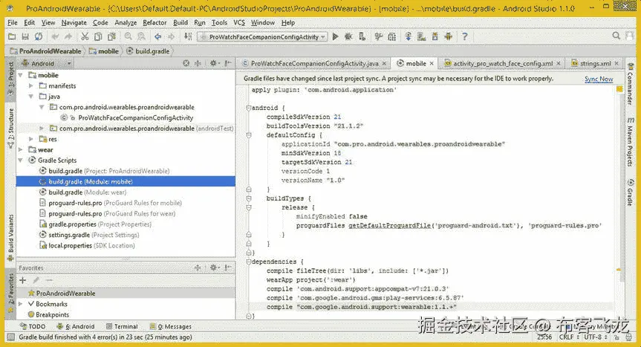The image size is (641, 347).
Task: Expand the wear module node
Action: tap(21, 149)
